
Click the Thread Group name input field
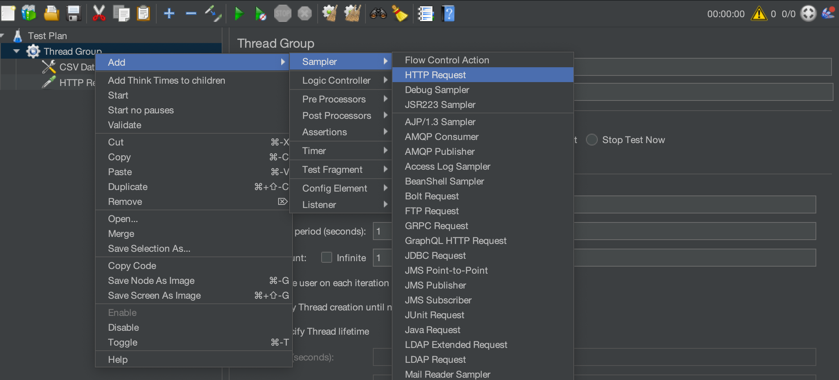pos(703,67)
